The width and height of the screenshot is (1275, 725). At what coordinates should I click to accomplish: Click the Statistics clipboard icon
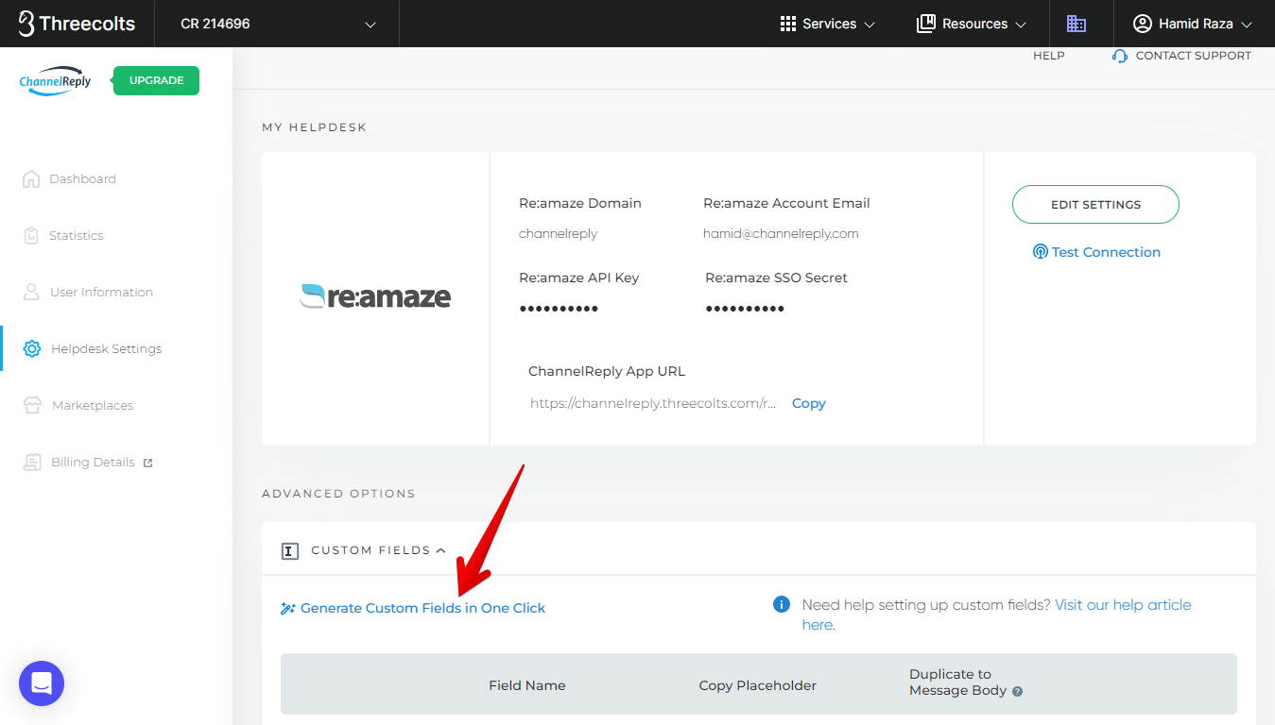coord(31,235)
